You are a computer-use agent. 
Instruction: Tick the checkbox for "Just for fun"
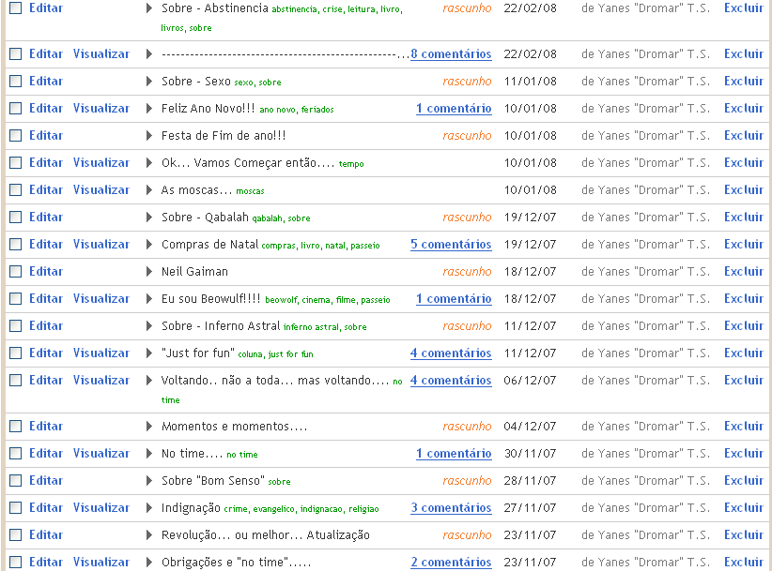click(x=16, y=353)
